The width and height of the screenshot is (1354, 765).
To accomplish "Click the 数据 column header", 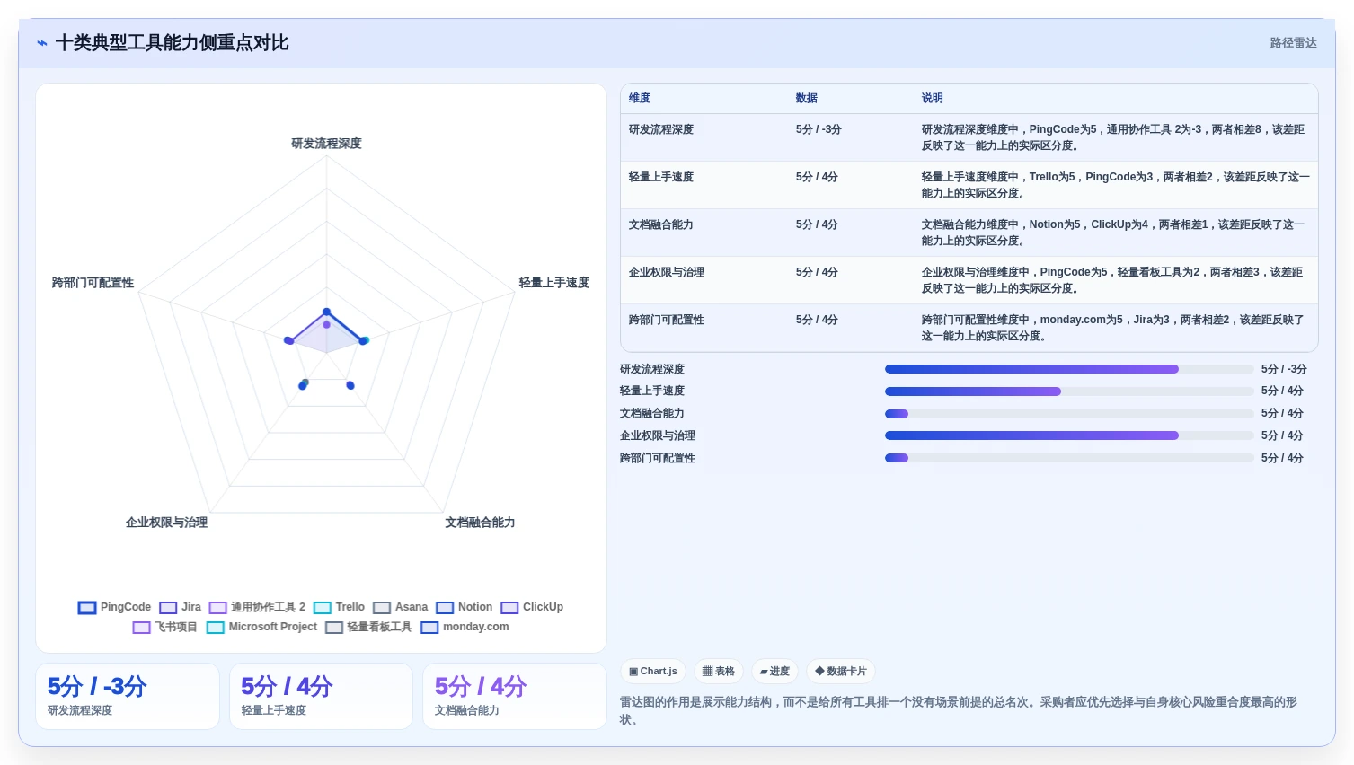I will tap(807, 98).
